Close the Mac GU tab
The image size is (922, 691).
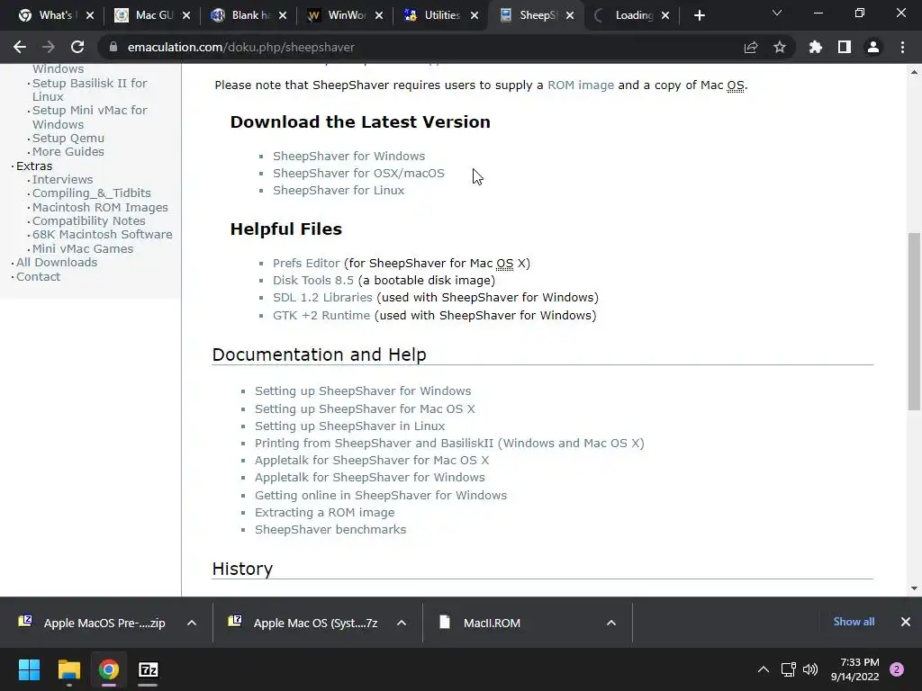pyautogui.click(x=185, y=15)
